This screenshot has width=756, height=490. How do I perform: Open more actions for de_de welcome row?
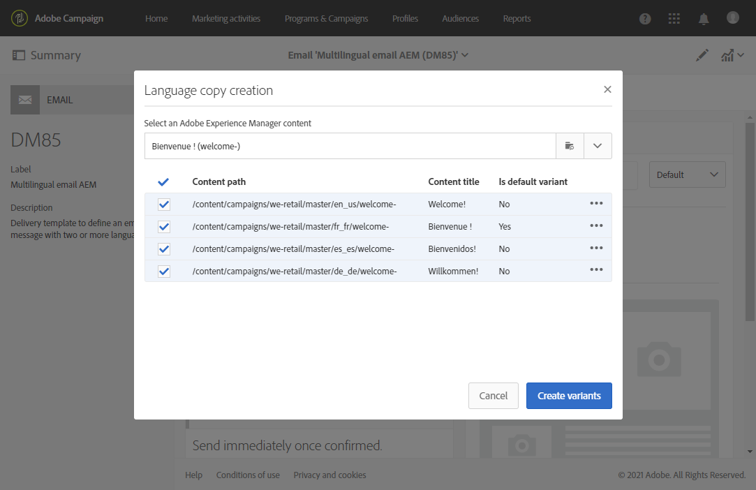click(x=596, y=271)
